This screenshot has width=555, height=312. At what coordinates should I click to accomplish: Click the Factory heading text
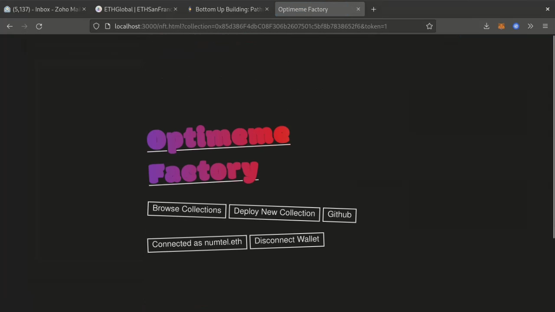coord(203,172)
